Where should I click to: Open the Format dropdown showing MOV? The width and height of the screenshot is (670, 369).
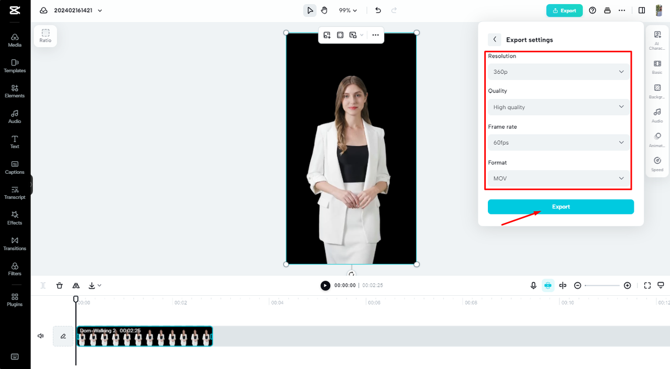coord(559,178)
